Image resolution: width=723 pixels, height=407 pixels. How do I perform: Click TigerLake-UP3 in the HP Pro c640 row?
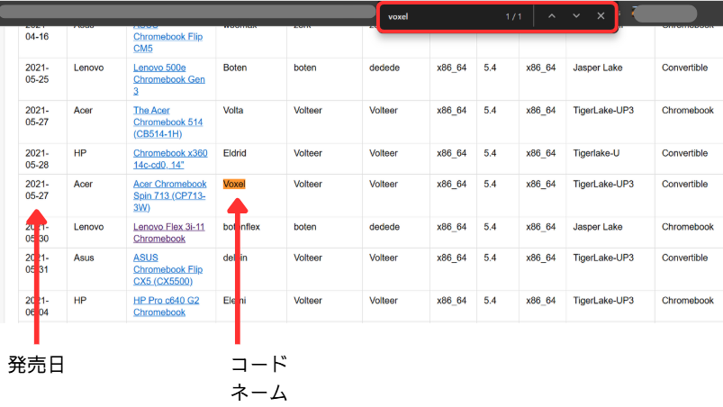tap(603, 301)
